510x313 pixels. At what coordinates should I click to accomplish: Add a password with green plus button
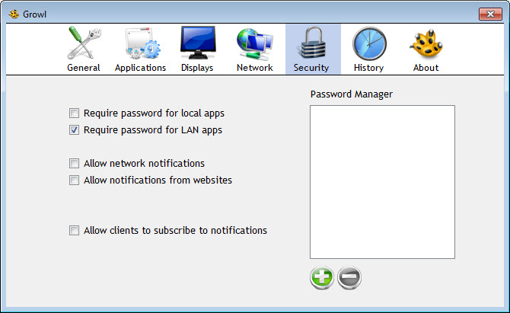322,277
